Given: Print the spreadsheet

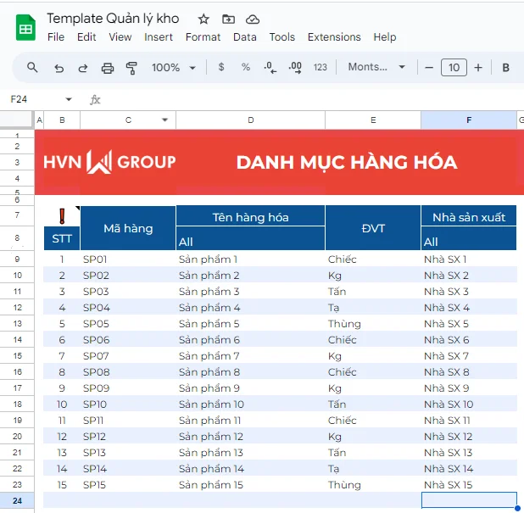Looking at the screenshot, I should pos(108,68).
